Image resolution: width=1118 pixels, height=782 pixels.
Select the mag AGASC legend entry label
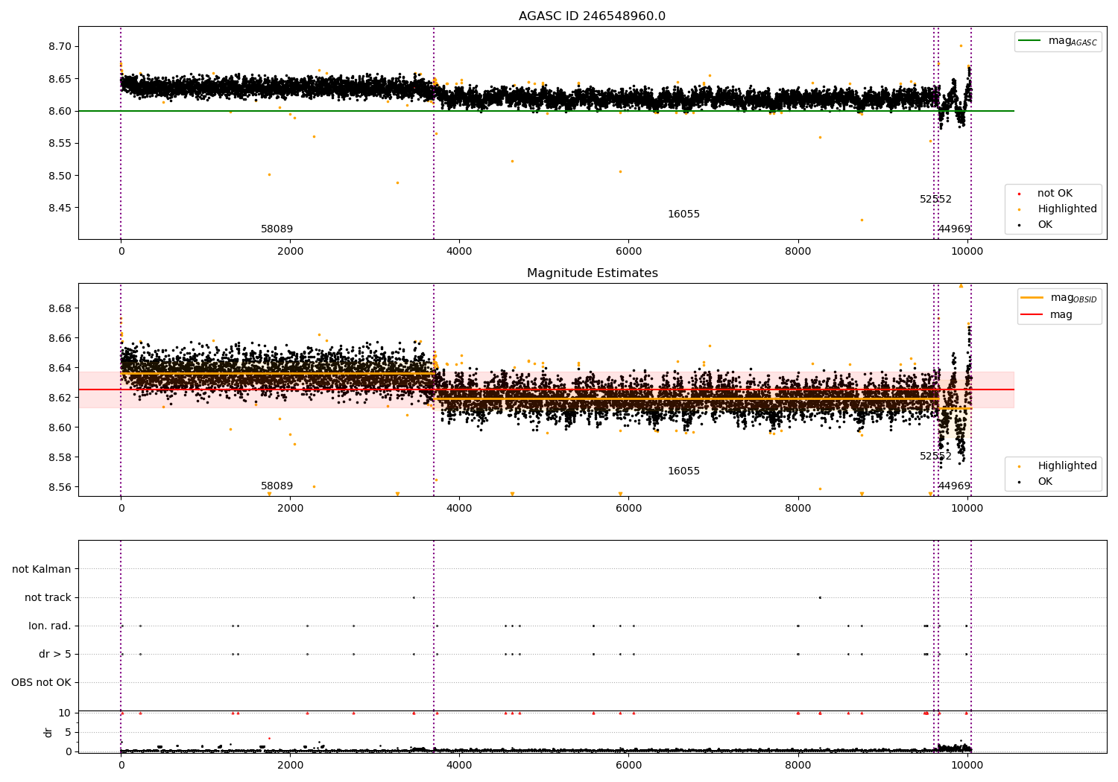(1073, 41)
